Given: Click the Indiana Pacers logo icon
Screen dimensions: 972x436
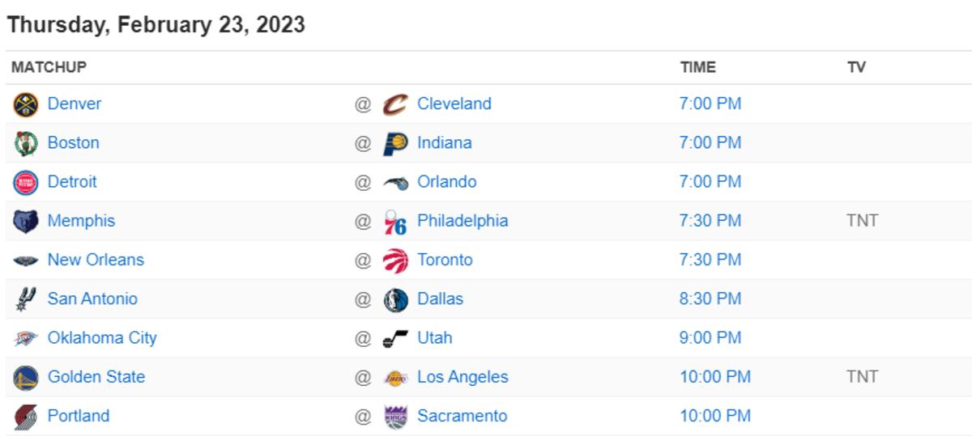Looking at the screenshot, I should click(x=395, y=143).
